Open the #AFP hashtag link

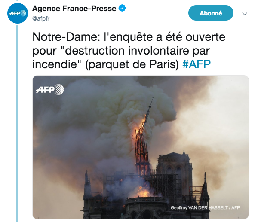coord(197,64)
